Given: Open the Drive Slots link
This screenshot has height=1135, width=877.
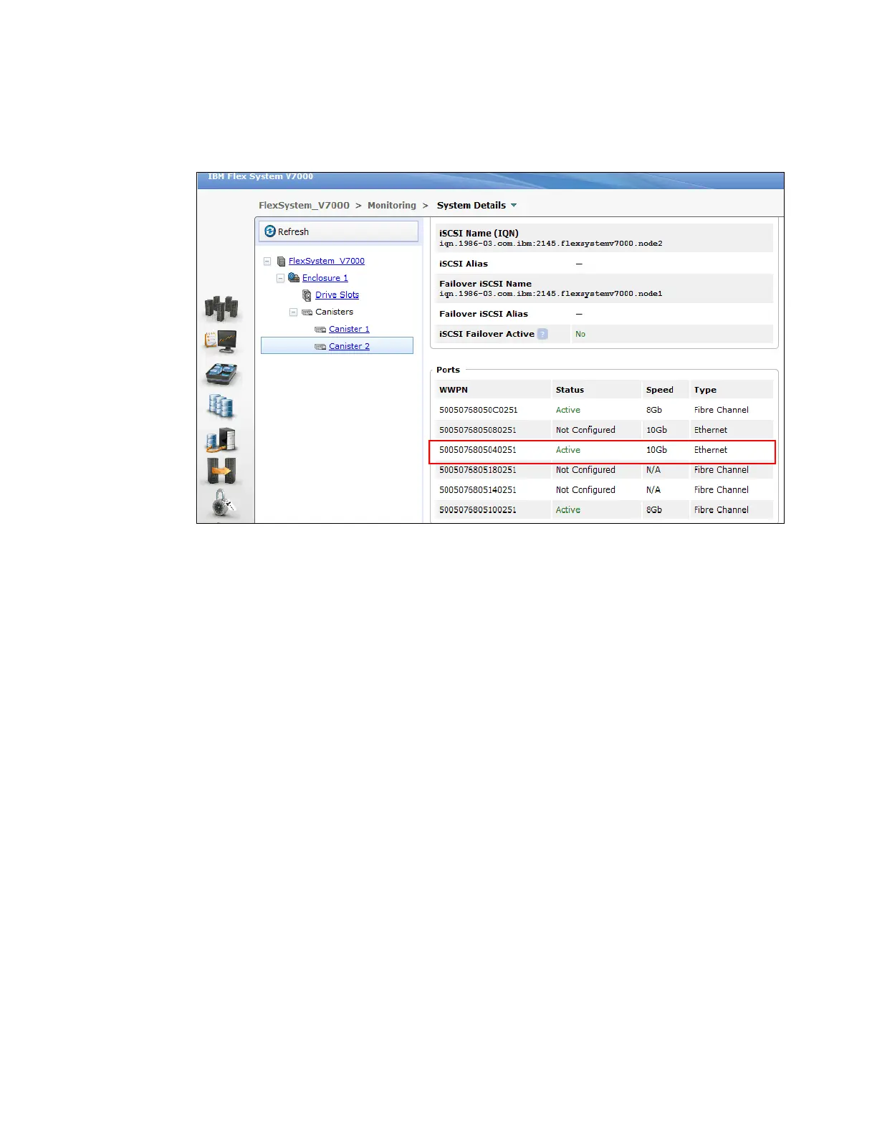Looking at the screenshot, I should point(337,295).
